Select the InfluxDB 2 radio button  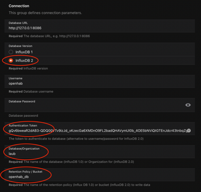click(x=11, y=60)
